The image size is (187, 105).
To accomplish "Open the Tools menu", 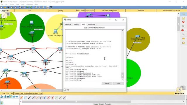I will 22,5.
